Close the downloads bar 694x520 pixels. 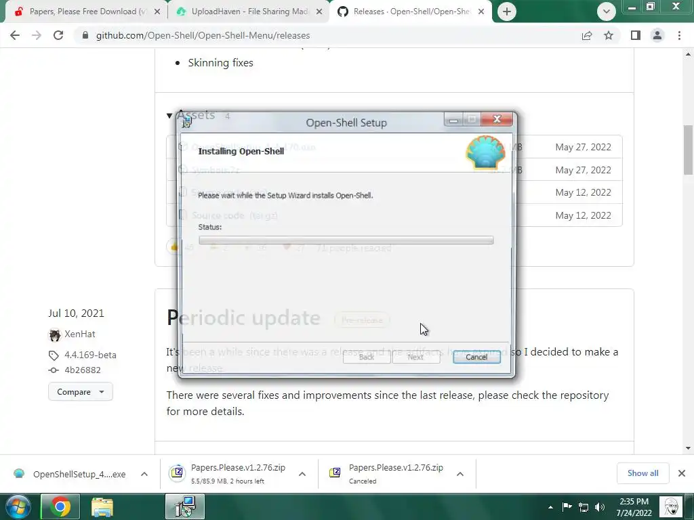pos(682,473)
